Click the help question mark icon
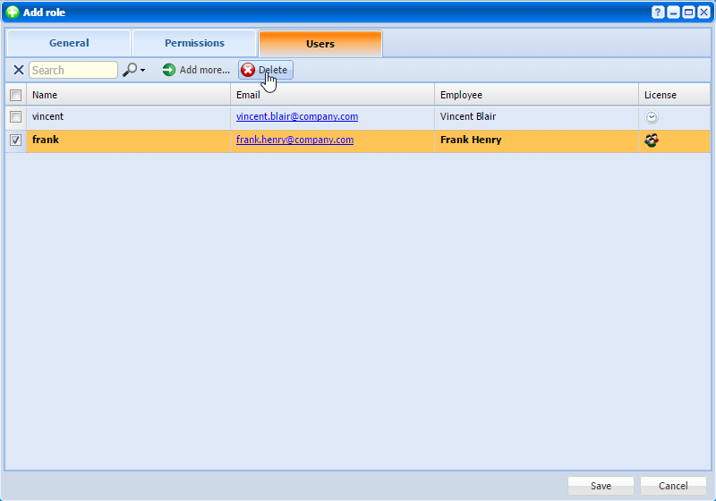Image resolution: width=716 pixels, height=501 pixels. pyautogui.click(x=658, y=13)
